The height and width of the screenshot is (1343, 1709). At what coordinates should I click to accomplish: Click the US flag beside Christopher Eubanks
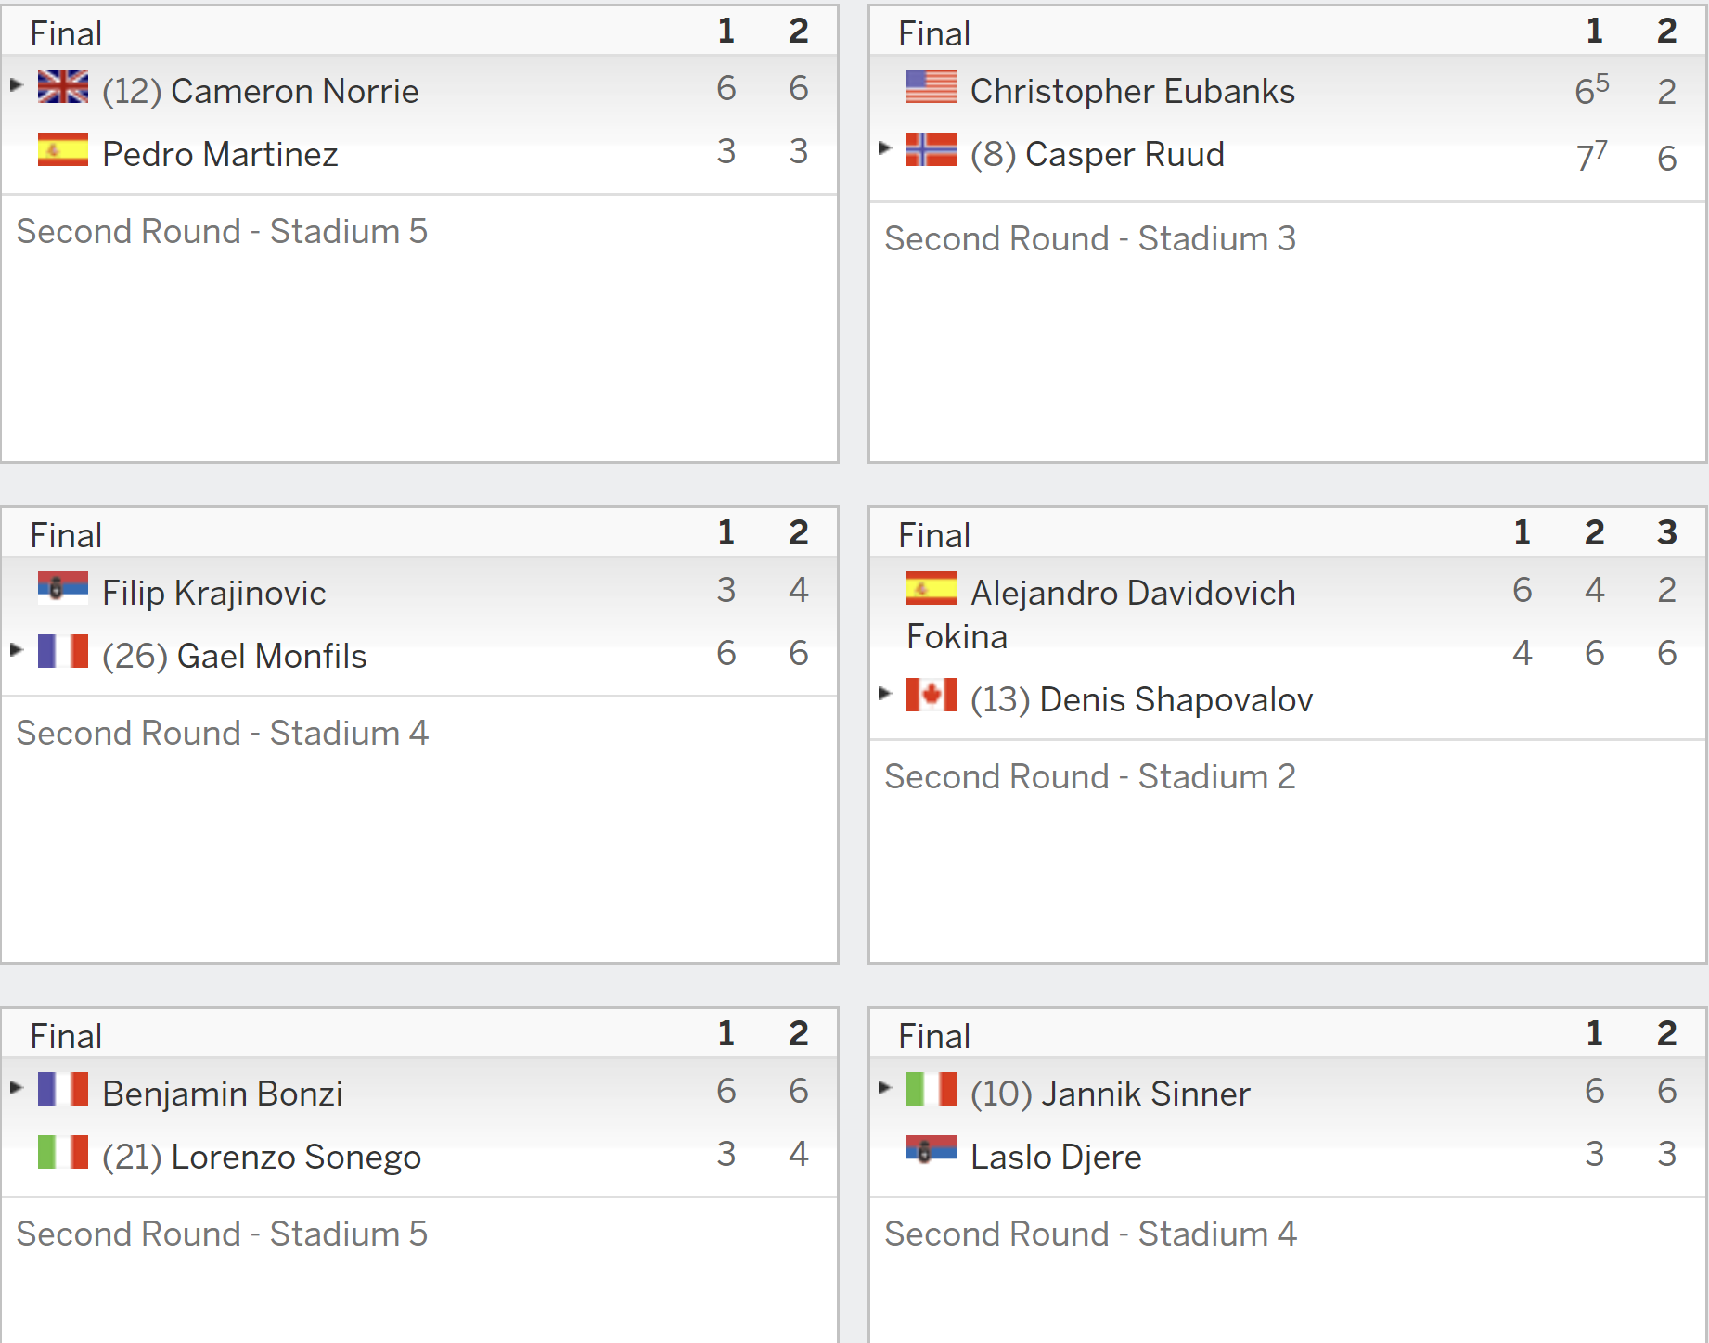[932, 86]
